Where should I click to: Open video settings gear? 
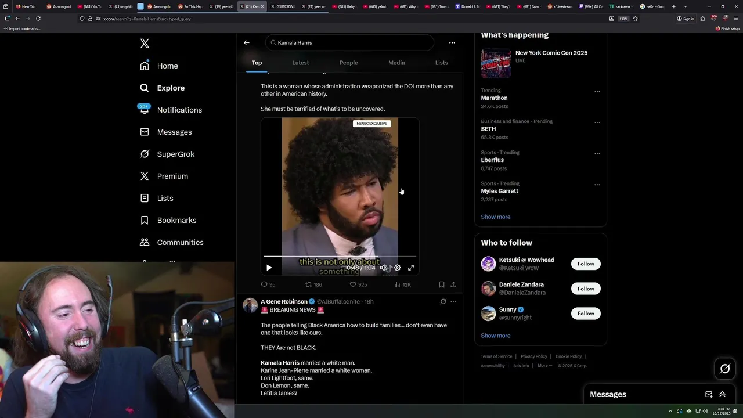pos(397,268)
